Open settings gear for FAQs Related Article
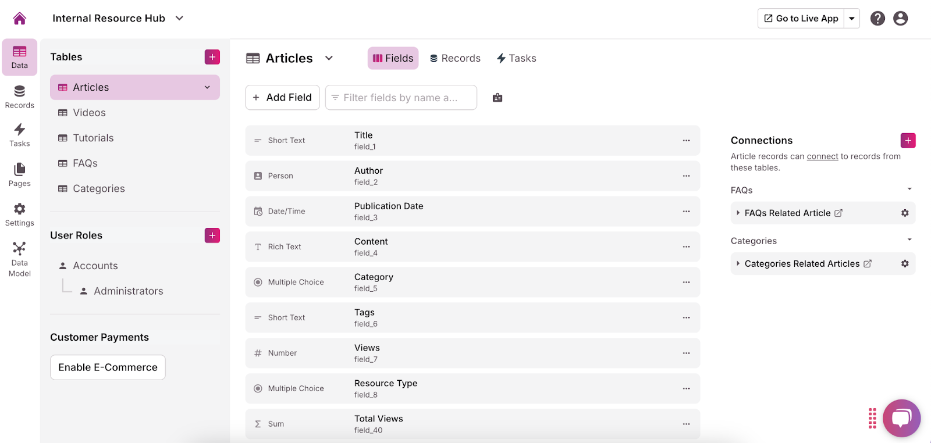This screenshot has height=443, width=931. 905,213
